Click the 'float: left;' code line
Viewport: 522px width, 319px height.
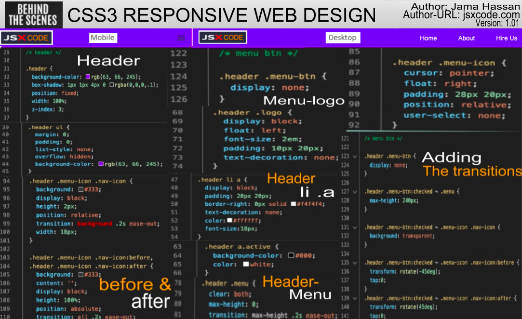click(254, 130)
